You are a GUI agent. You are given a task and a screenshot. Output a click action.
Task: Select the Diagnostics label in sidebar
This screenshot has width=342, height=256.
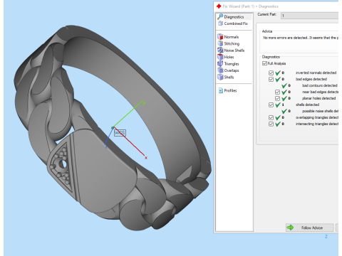[234, 17]
